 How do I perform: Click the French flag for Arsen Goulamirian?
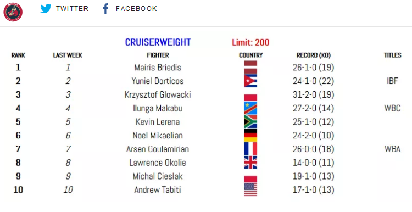250,149
